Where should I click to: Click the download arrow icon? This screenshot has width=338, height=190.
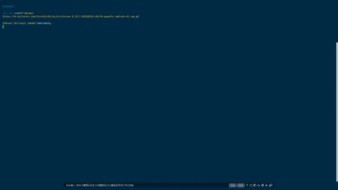click(266, 185)
